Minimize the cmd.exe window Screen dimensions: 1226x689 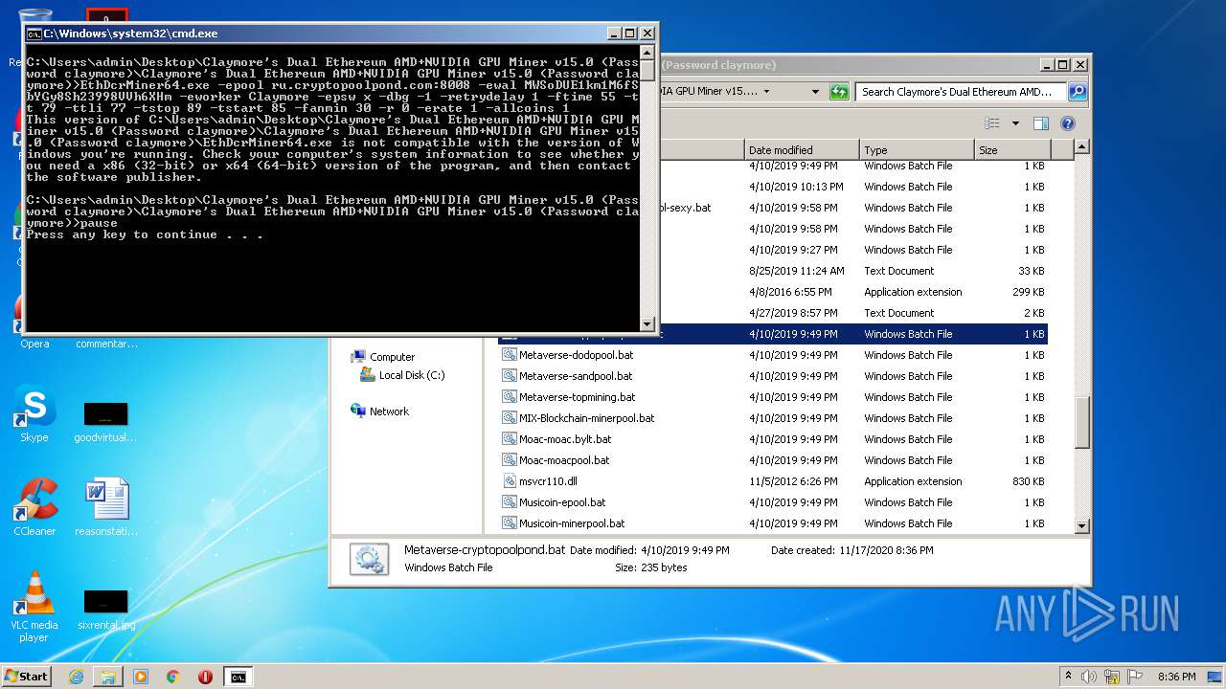click(x=614, y=33)
